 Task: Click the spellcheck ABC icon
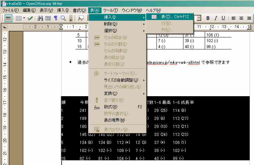click(x=9, y=18)
